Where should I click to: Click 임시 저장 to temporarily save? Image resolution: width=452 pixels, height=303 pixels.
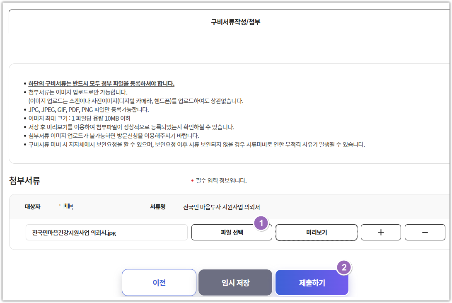[x=235, y=282]
